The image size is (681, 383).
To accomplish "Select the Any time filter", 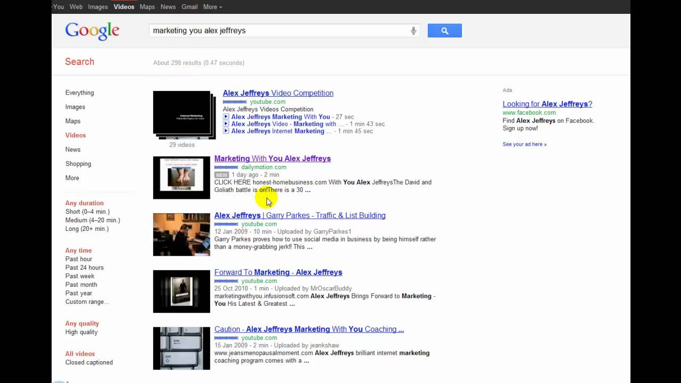I will pos(78,251).
